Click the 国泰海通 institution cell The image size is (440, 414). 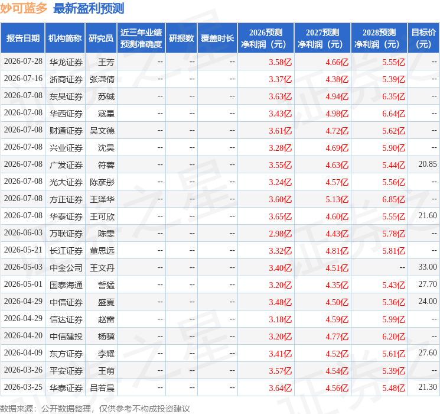point(66,285)
